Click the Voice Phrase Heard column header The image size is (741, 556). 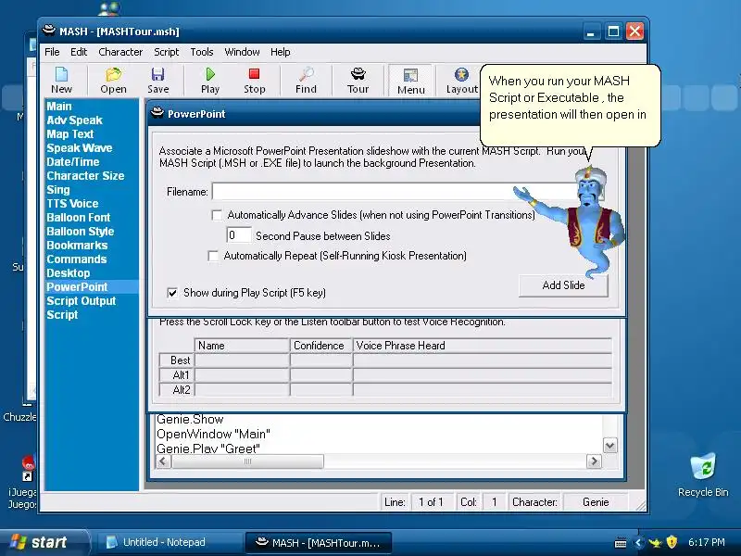coord(482,346)
